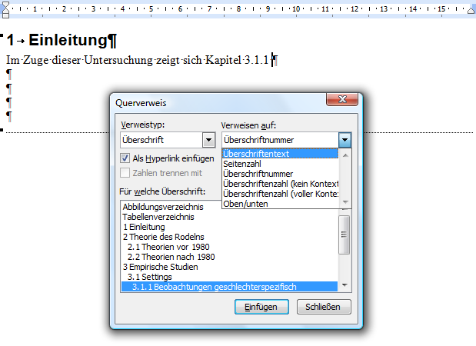Select '2 Theorie des Rodelns' heading

click(163, 237)
